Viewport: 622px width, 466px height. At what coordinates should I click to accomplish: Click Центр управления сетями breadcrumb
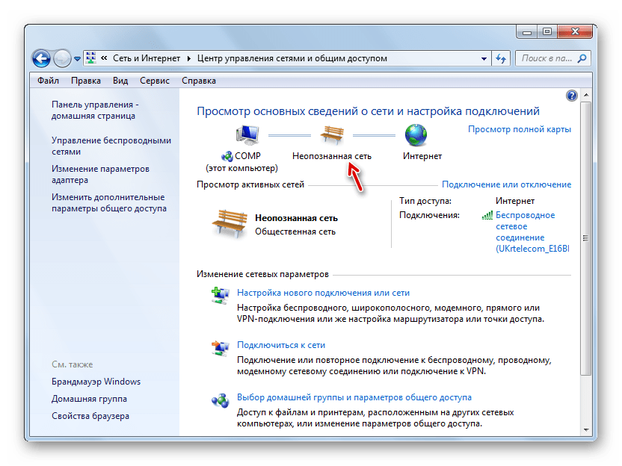[x=292, y=58]
